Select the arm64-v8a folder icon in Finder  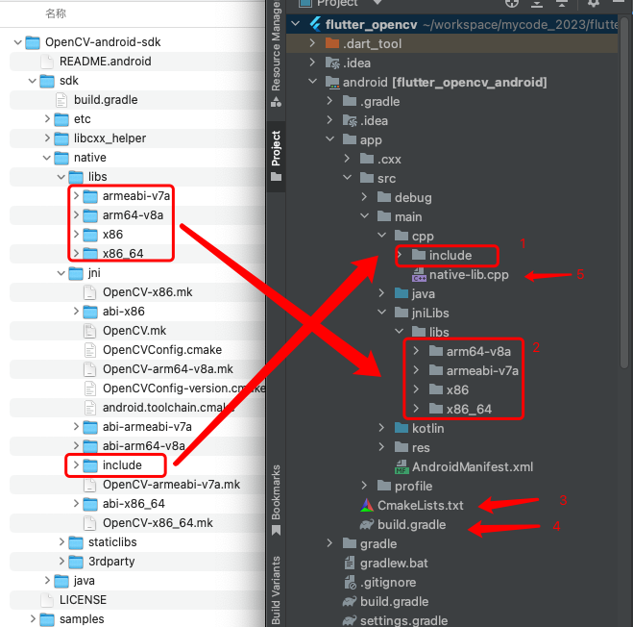coord(90,215)
